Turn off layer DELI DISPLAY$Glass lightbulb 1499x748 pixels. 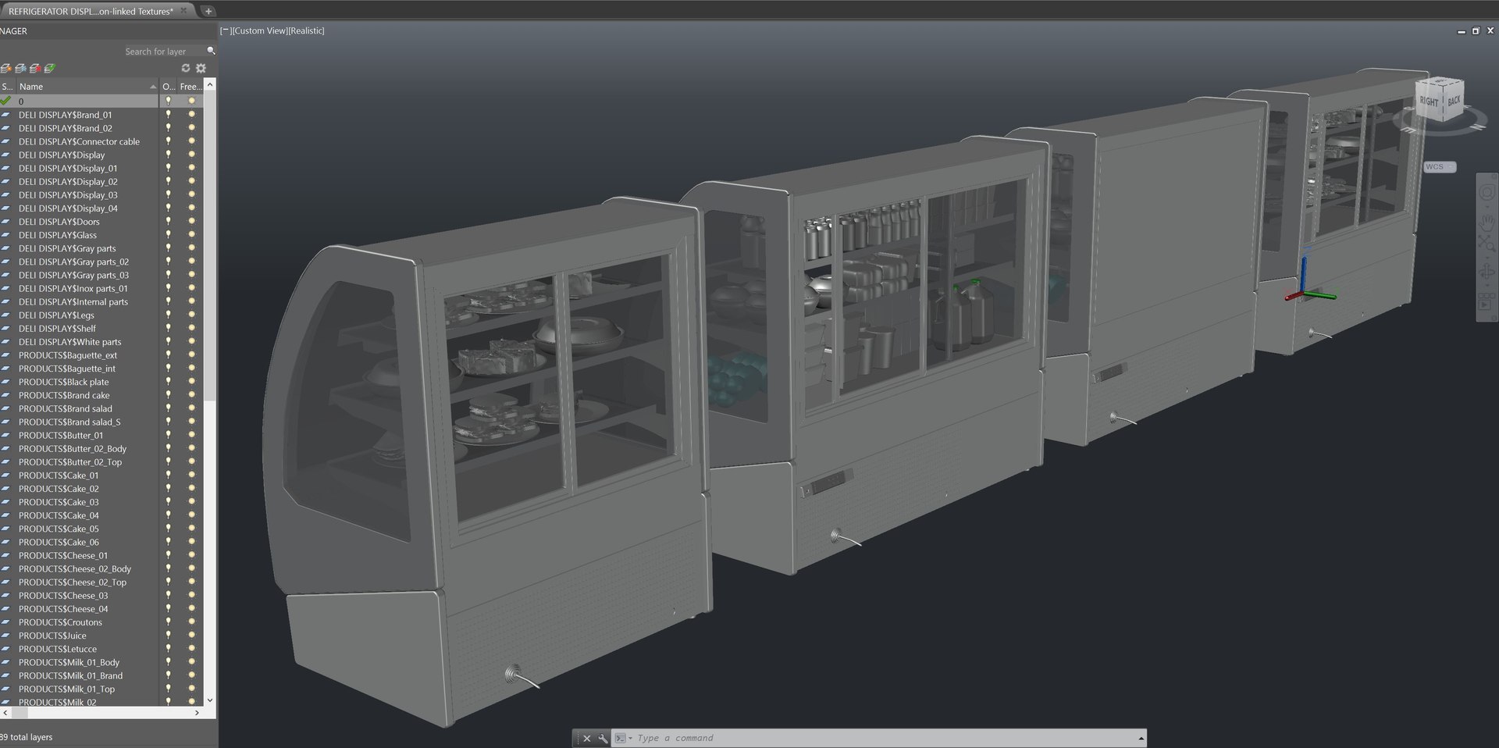click(168, 235)
